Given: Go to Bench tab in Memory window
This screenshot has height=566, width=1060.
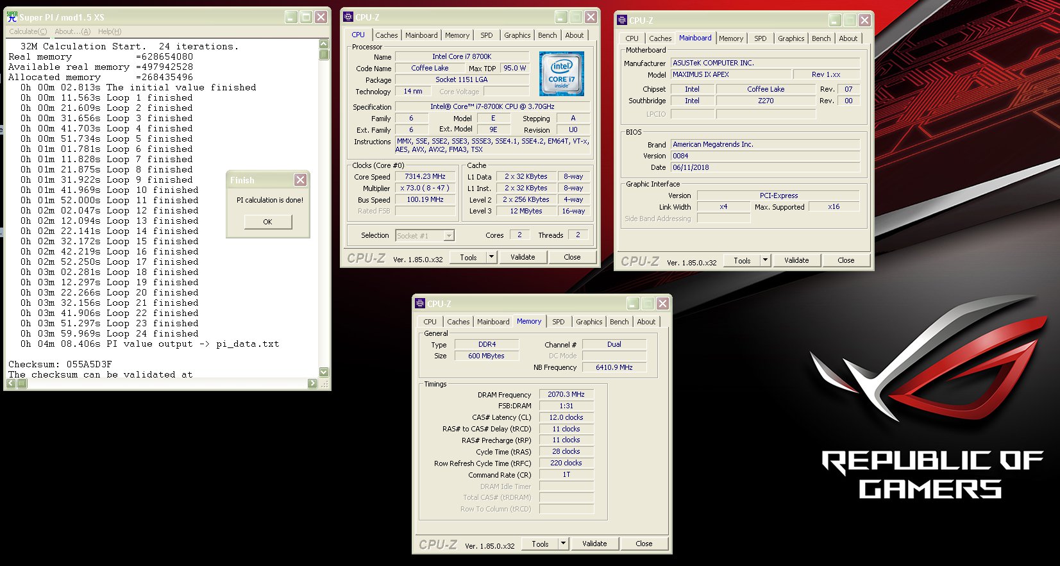Looking at the screenshot, I should (619, 322).
